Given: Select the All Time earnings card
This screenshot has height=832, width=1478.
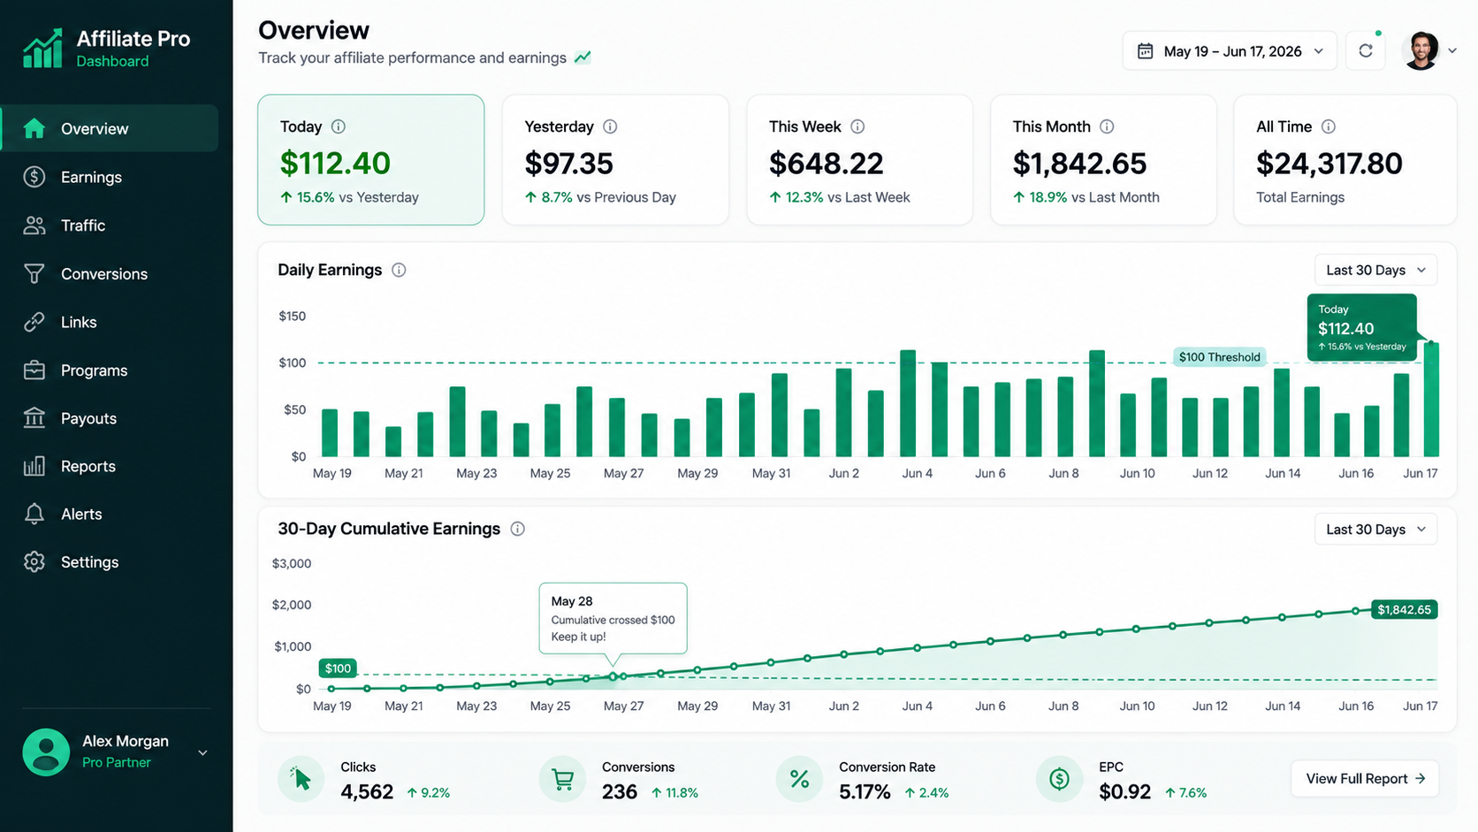Looking at the screenshot, I should click(x=1345, y=160).
